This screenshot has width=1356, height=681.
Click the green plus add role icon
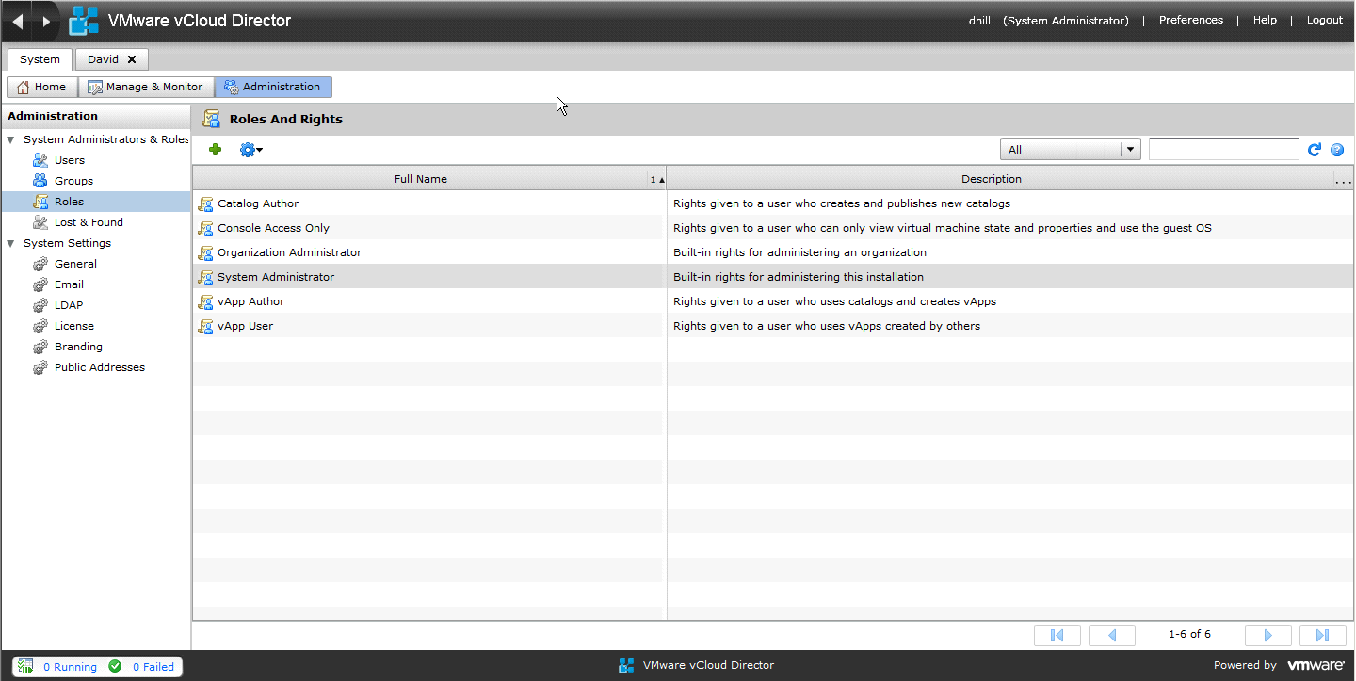tap(216, 150)
